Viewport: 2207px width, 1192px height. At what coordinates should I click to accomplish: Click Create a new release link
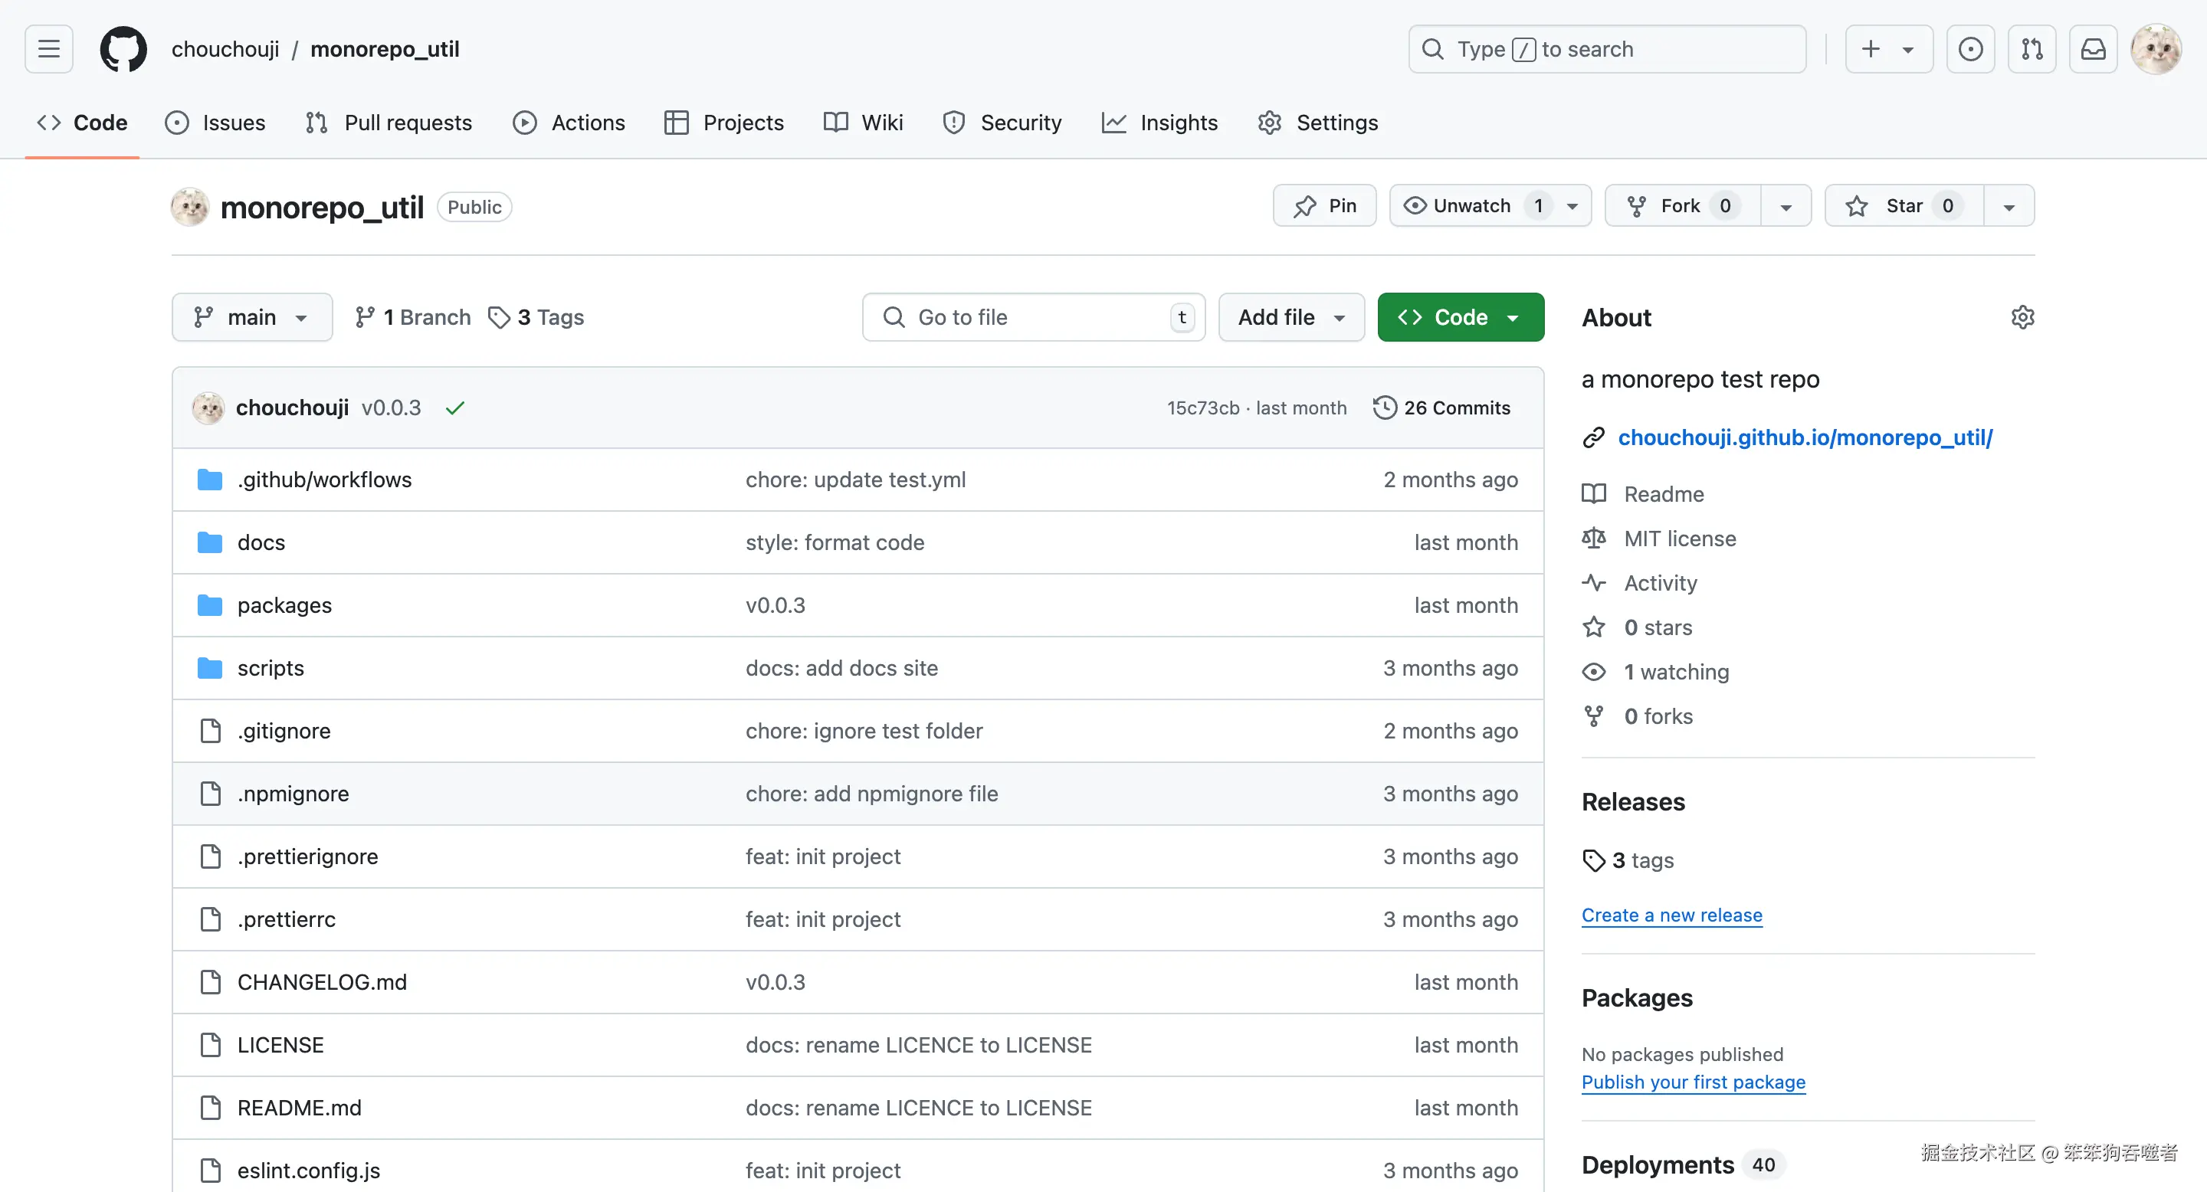(1671, 915)
